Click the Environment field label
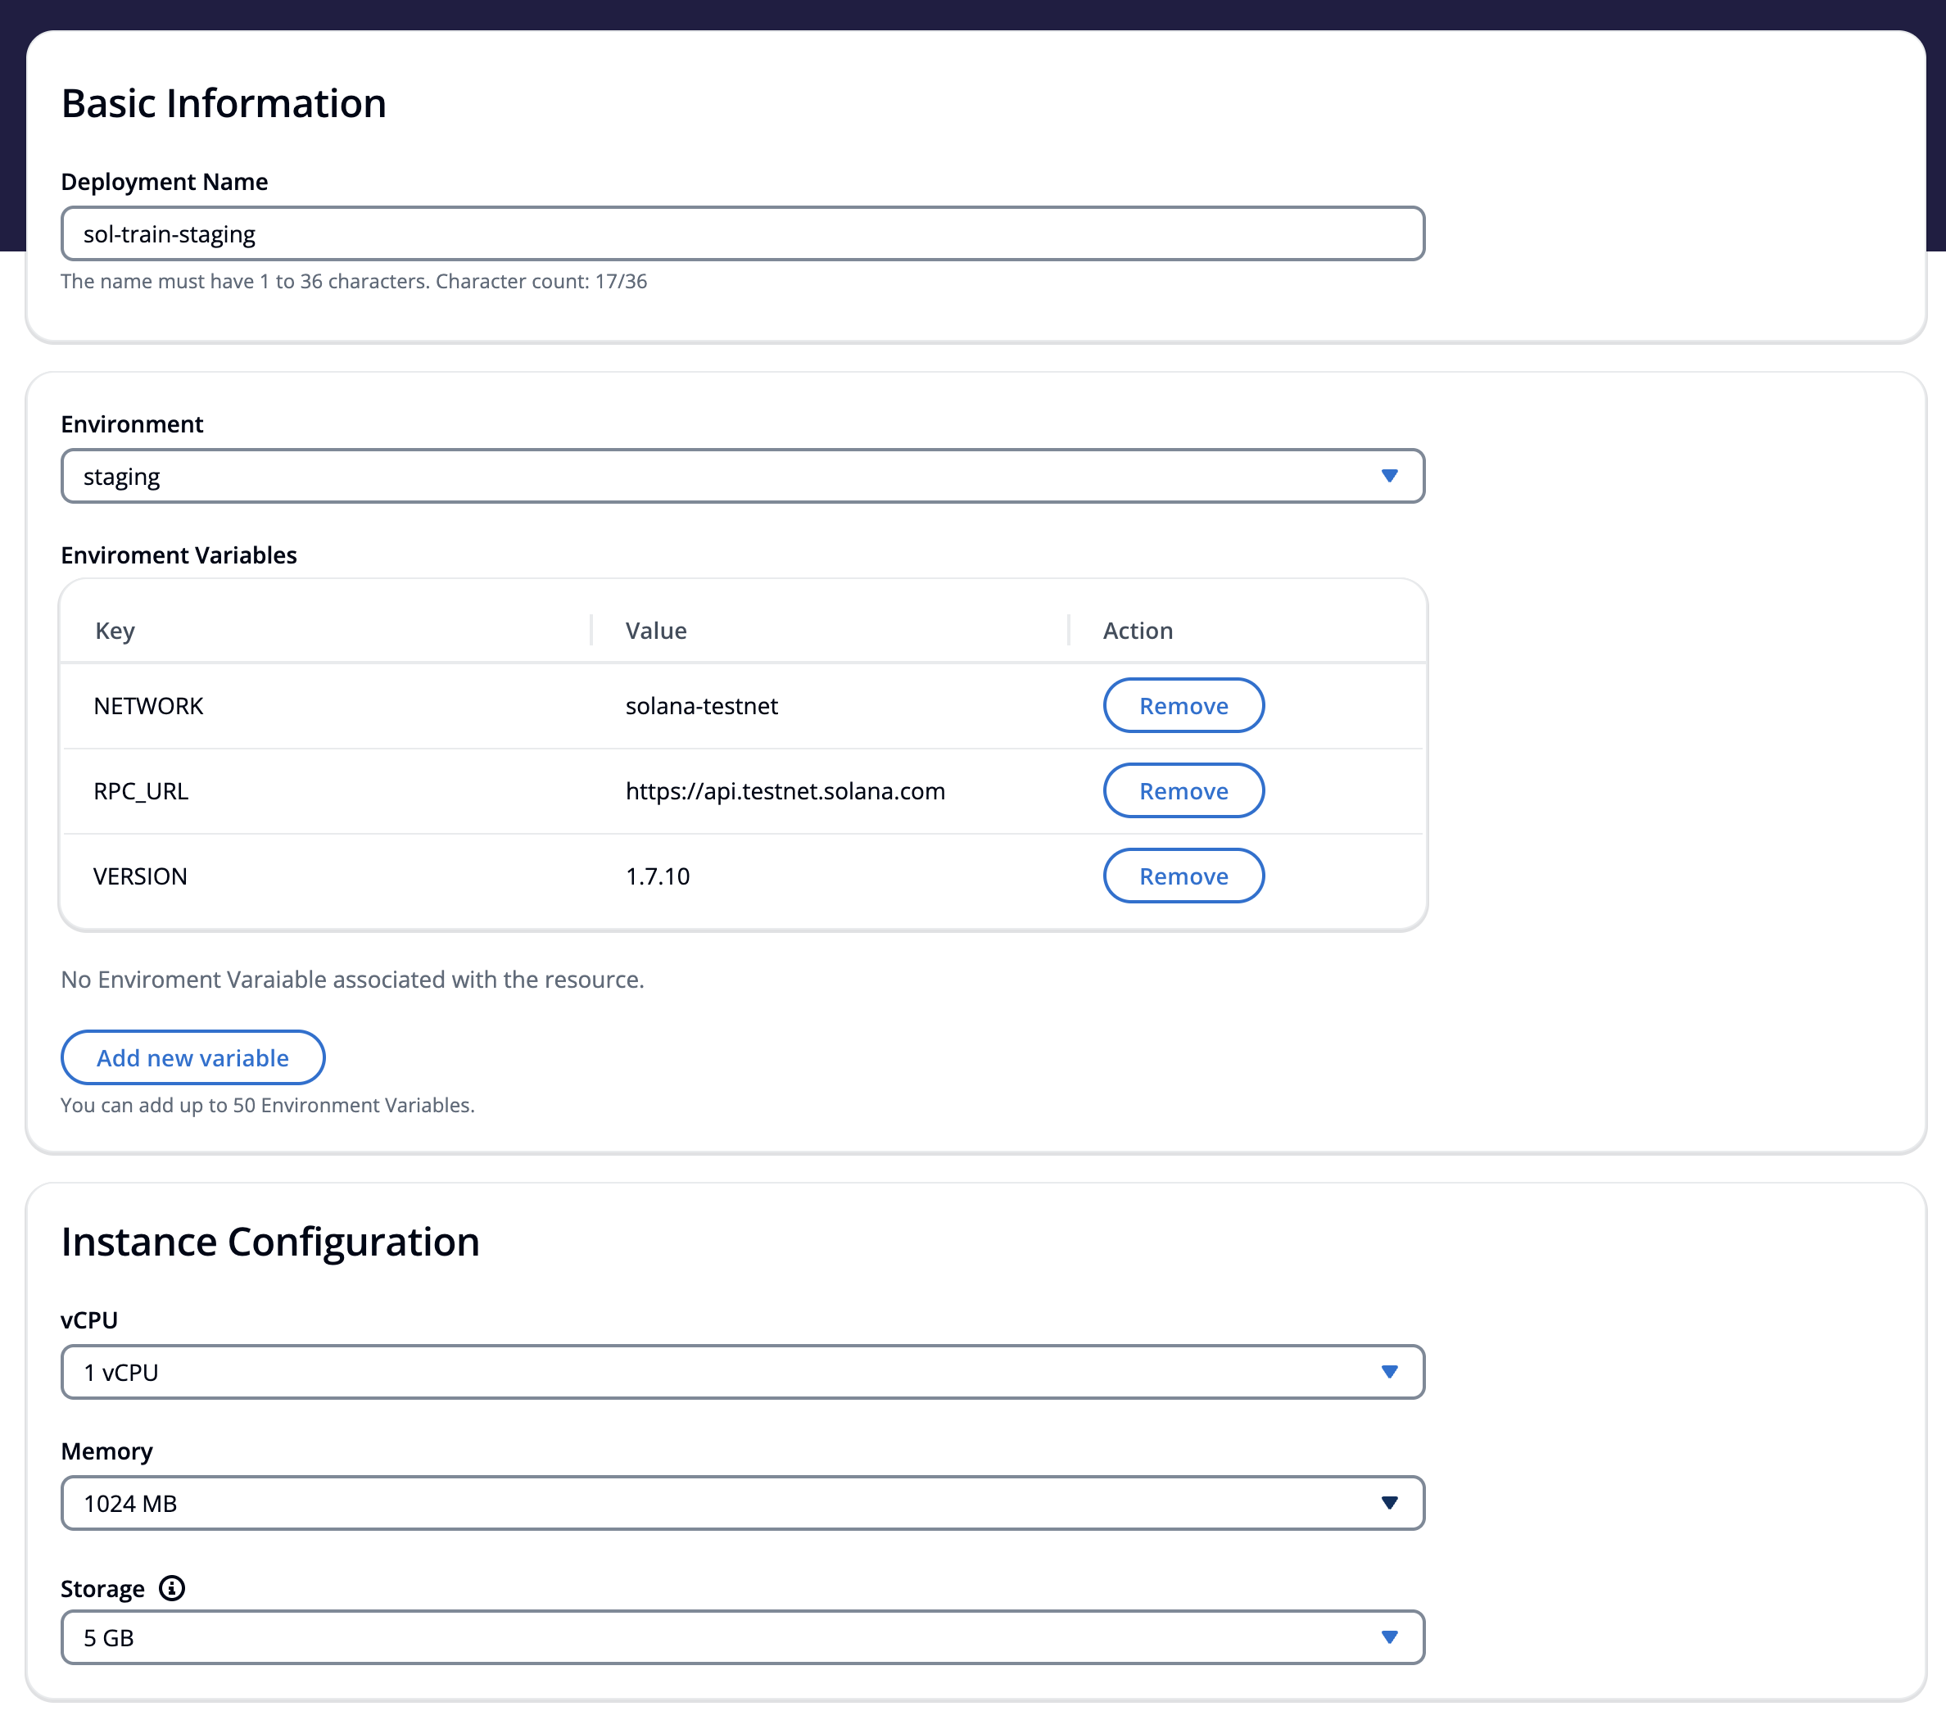Viewport: 1946px width, 1720px height. coord(133,424)
